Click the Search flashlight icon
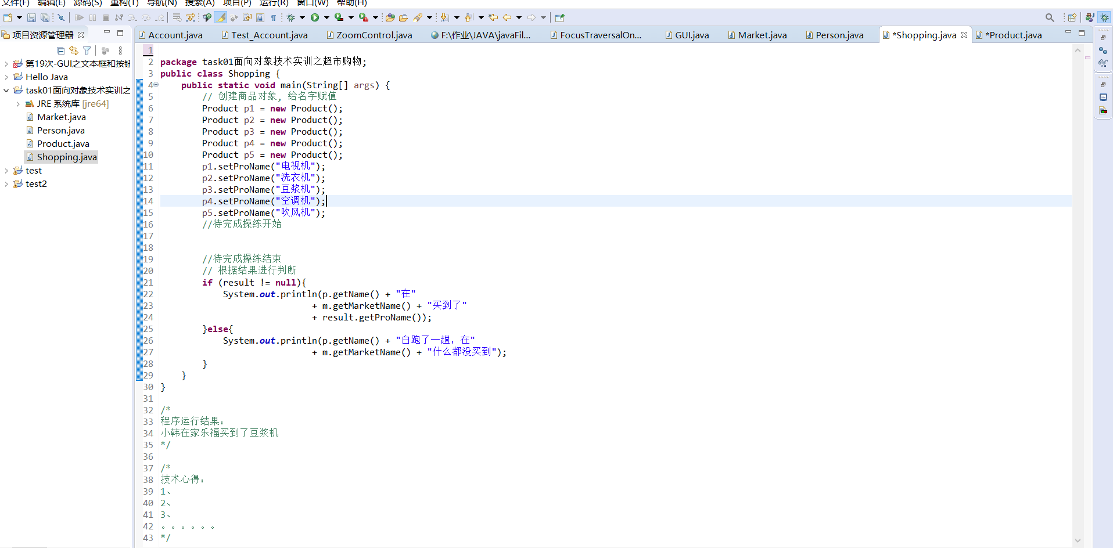 click(418, 17)
